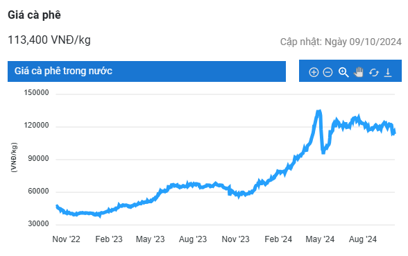
Task: Click the 113,400 VNĐ/kg price text
Action: point(49,40)
